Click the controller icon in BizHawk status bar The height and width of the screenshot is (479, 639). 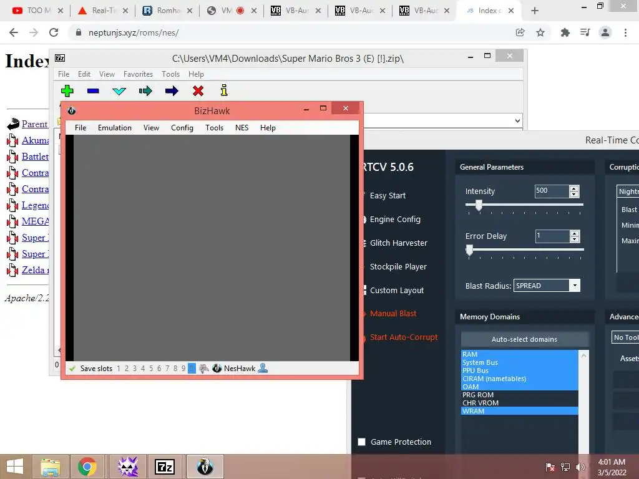pos(204,368)
